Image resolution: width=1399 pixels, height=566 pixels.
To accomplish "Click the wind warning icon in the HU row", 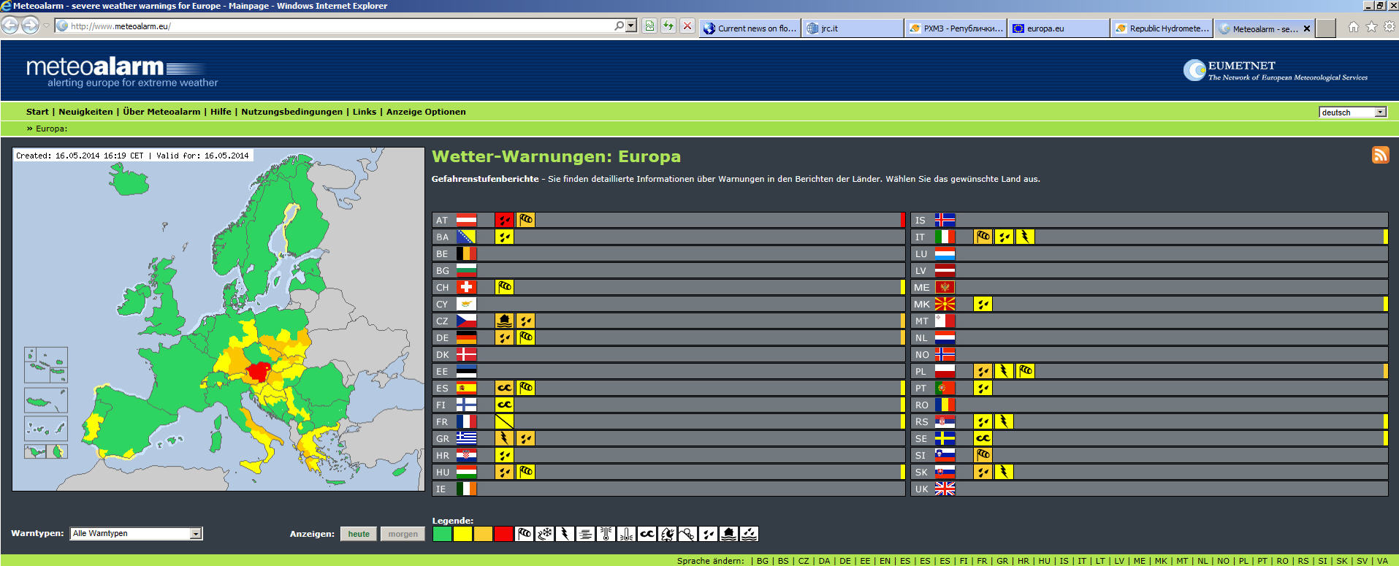I will click(x=525, y=472).
